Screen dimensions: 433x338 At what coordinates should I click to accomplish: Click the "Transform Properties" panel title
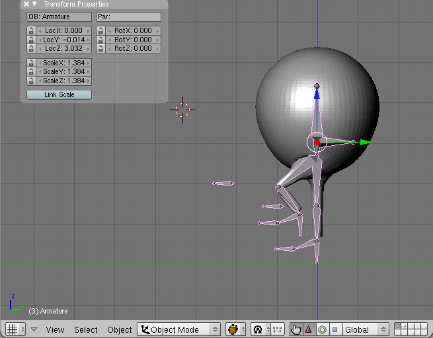(76, 4)
